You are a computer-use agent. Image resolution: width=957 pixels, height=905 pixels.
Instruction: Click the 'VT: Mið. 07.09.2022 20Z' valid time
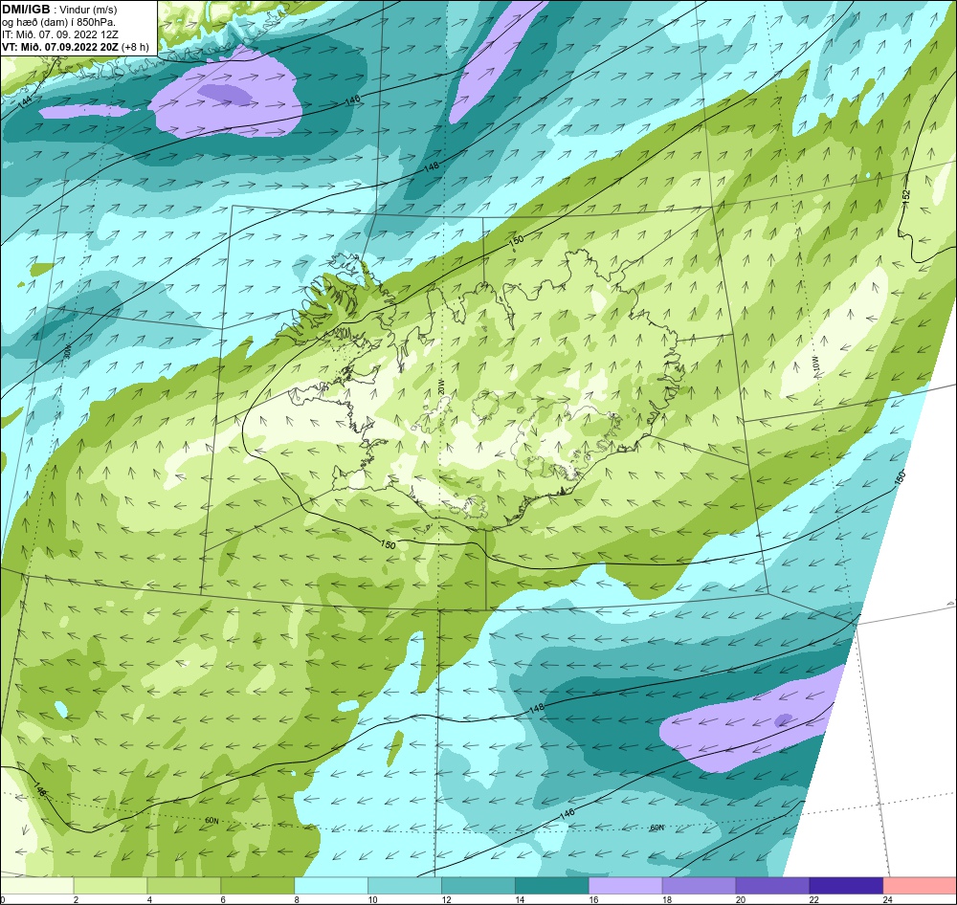click(x=60, y=47)
